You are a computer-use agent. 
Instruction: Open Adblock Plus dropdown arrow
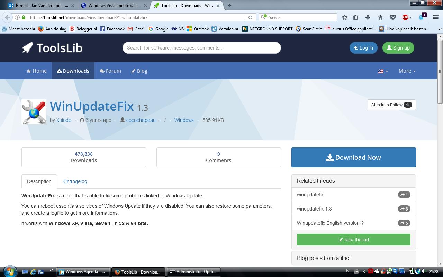410,17
